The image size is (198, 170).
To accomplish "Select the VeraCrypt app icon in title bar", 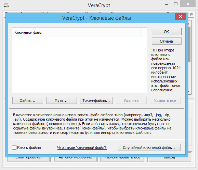I will (x=6, y=5).
